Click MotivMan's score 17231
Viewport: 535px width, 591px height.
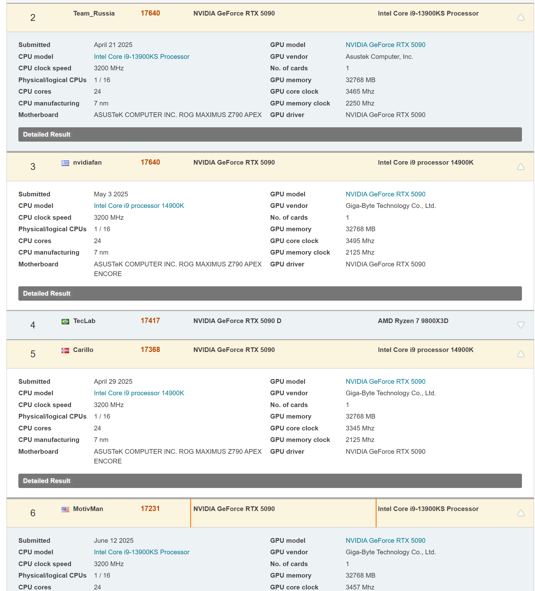click(x=150, y=509)
